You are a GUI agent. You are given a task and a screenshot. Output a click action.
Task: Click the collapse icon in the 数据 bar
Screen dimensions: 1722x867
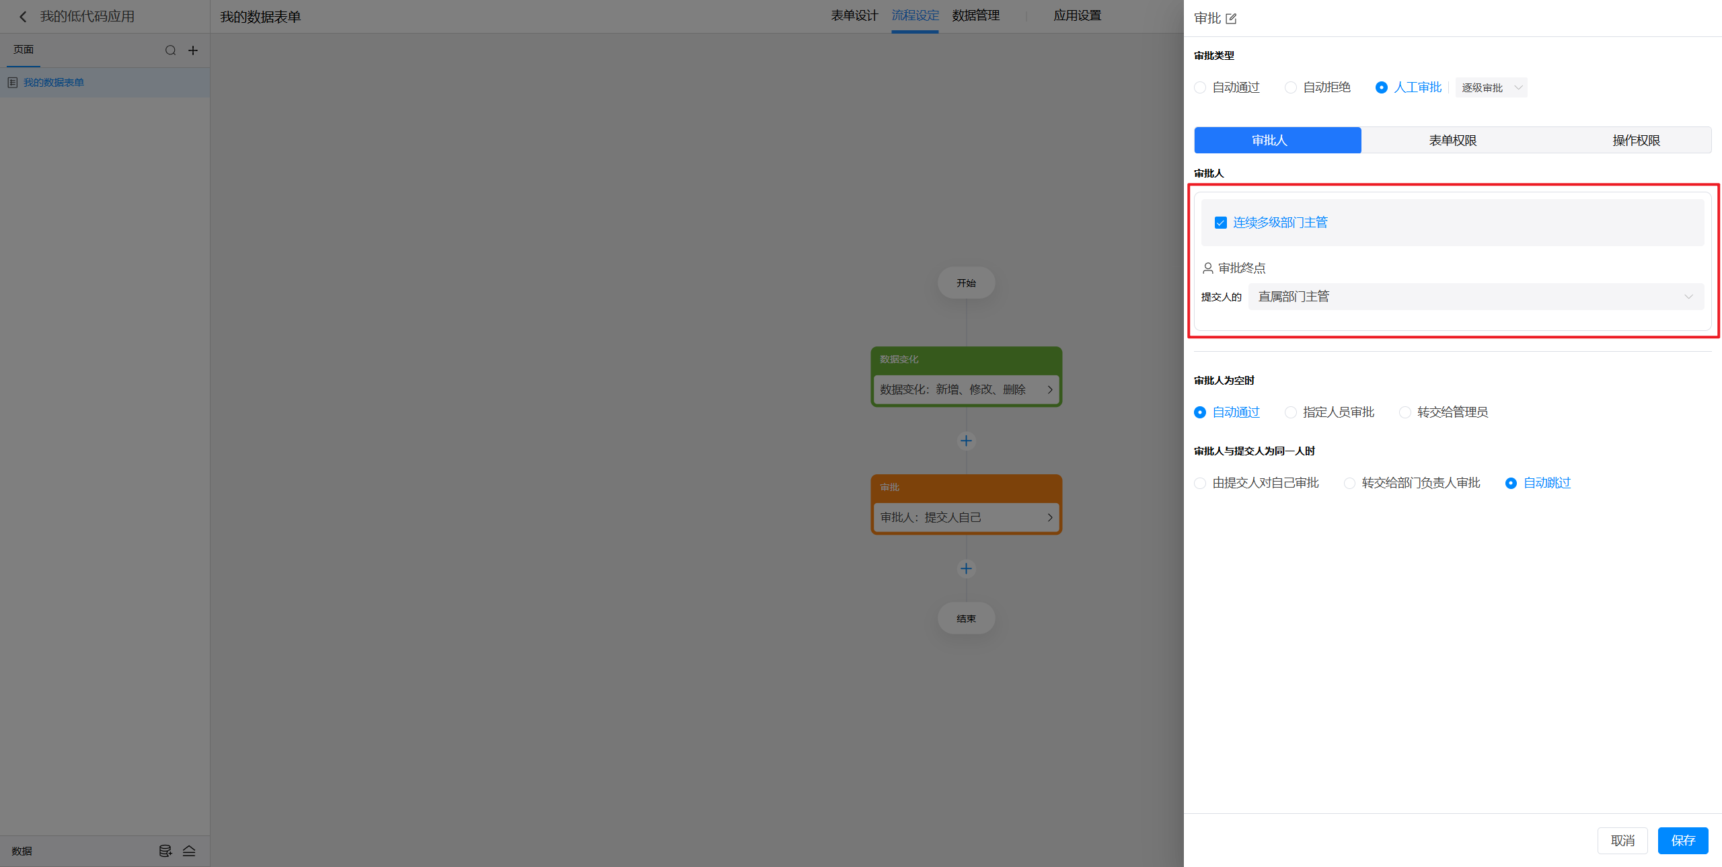189,851
